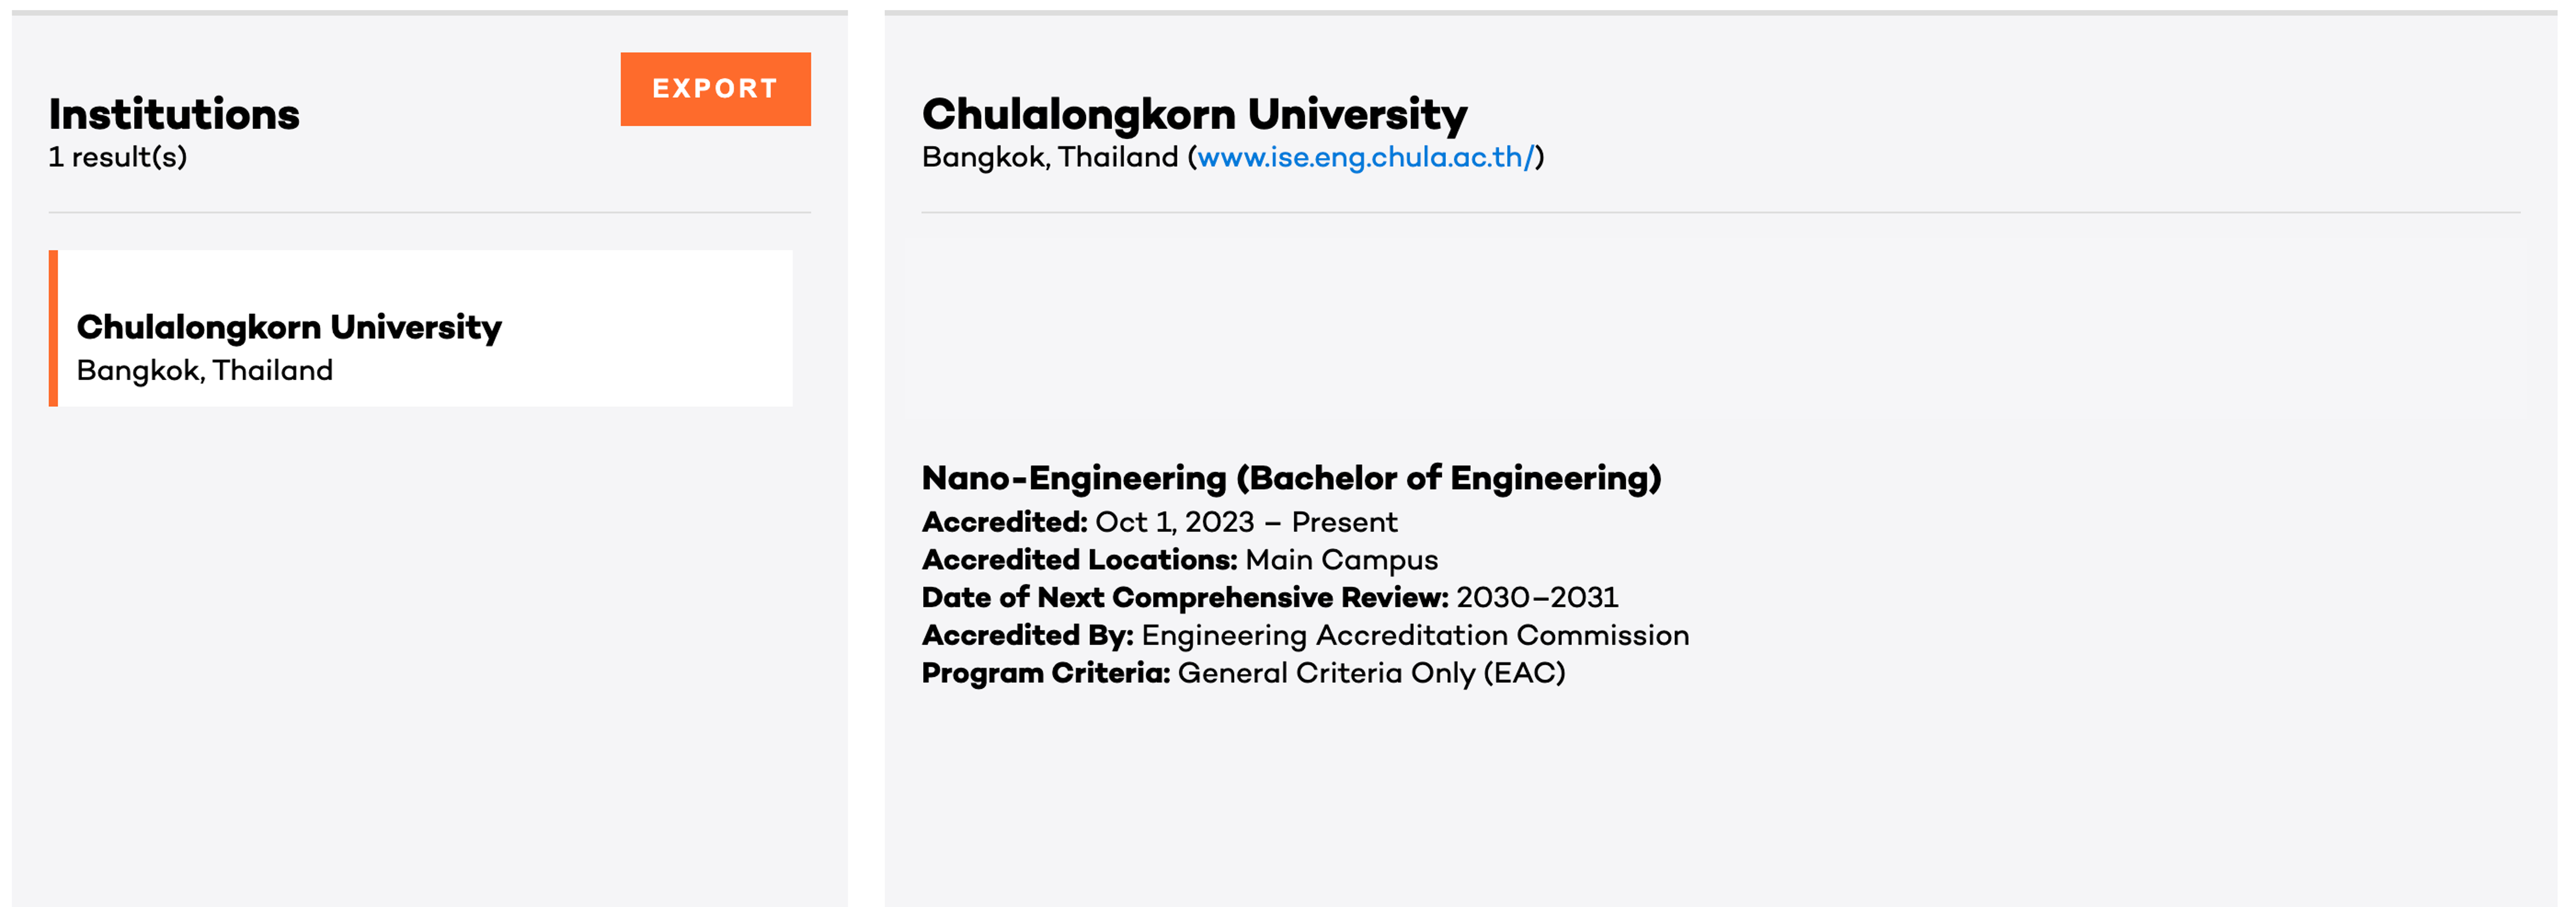
Task: Click the Chulalongkorn University detail panel heading
Action: [x=1194, y=114]
